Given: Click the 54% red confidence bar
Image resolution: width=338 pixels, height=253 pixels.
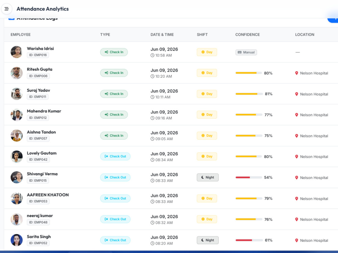Looking at the screenshot, I should coord(248,177).
